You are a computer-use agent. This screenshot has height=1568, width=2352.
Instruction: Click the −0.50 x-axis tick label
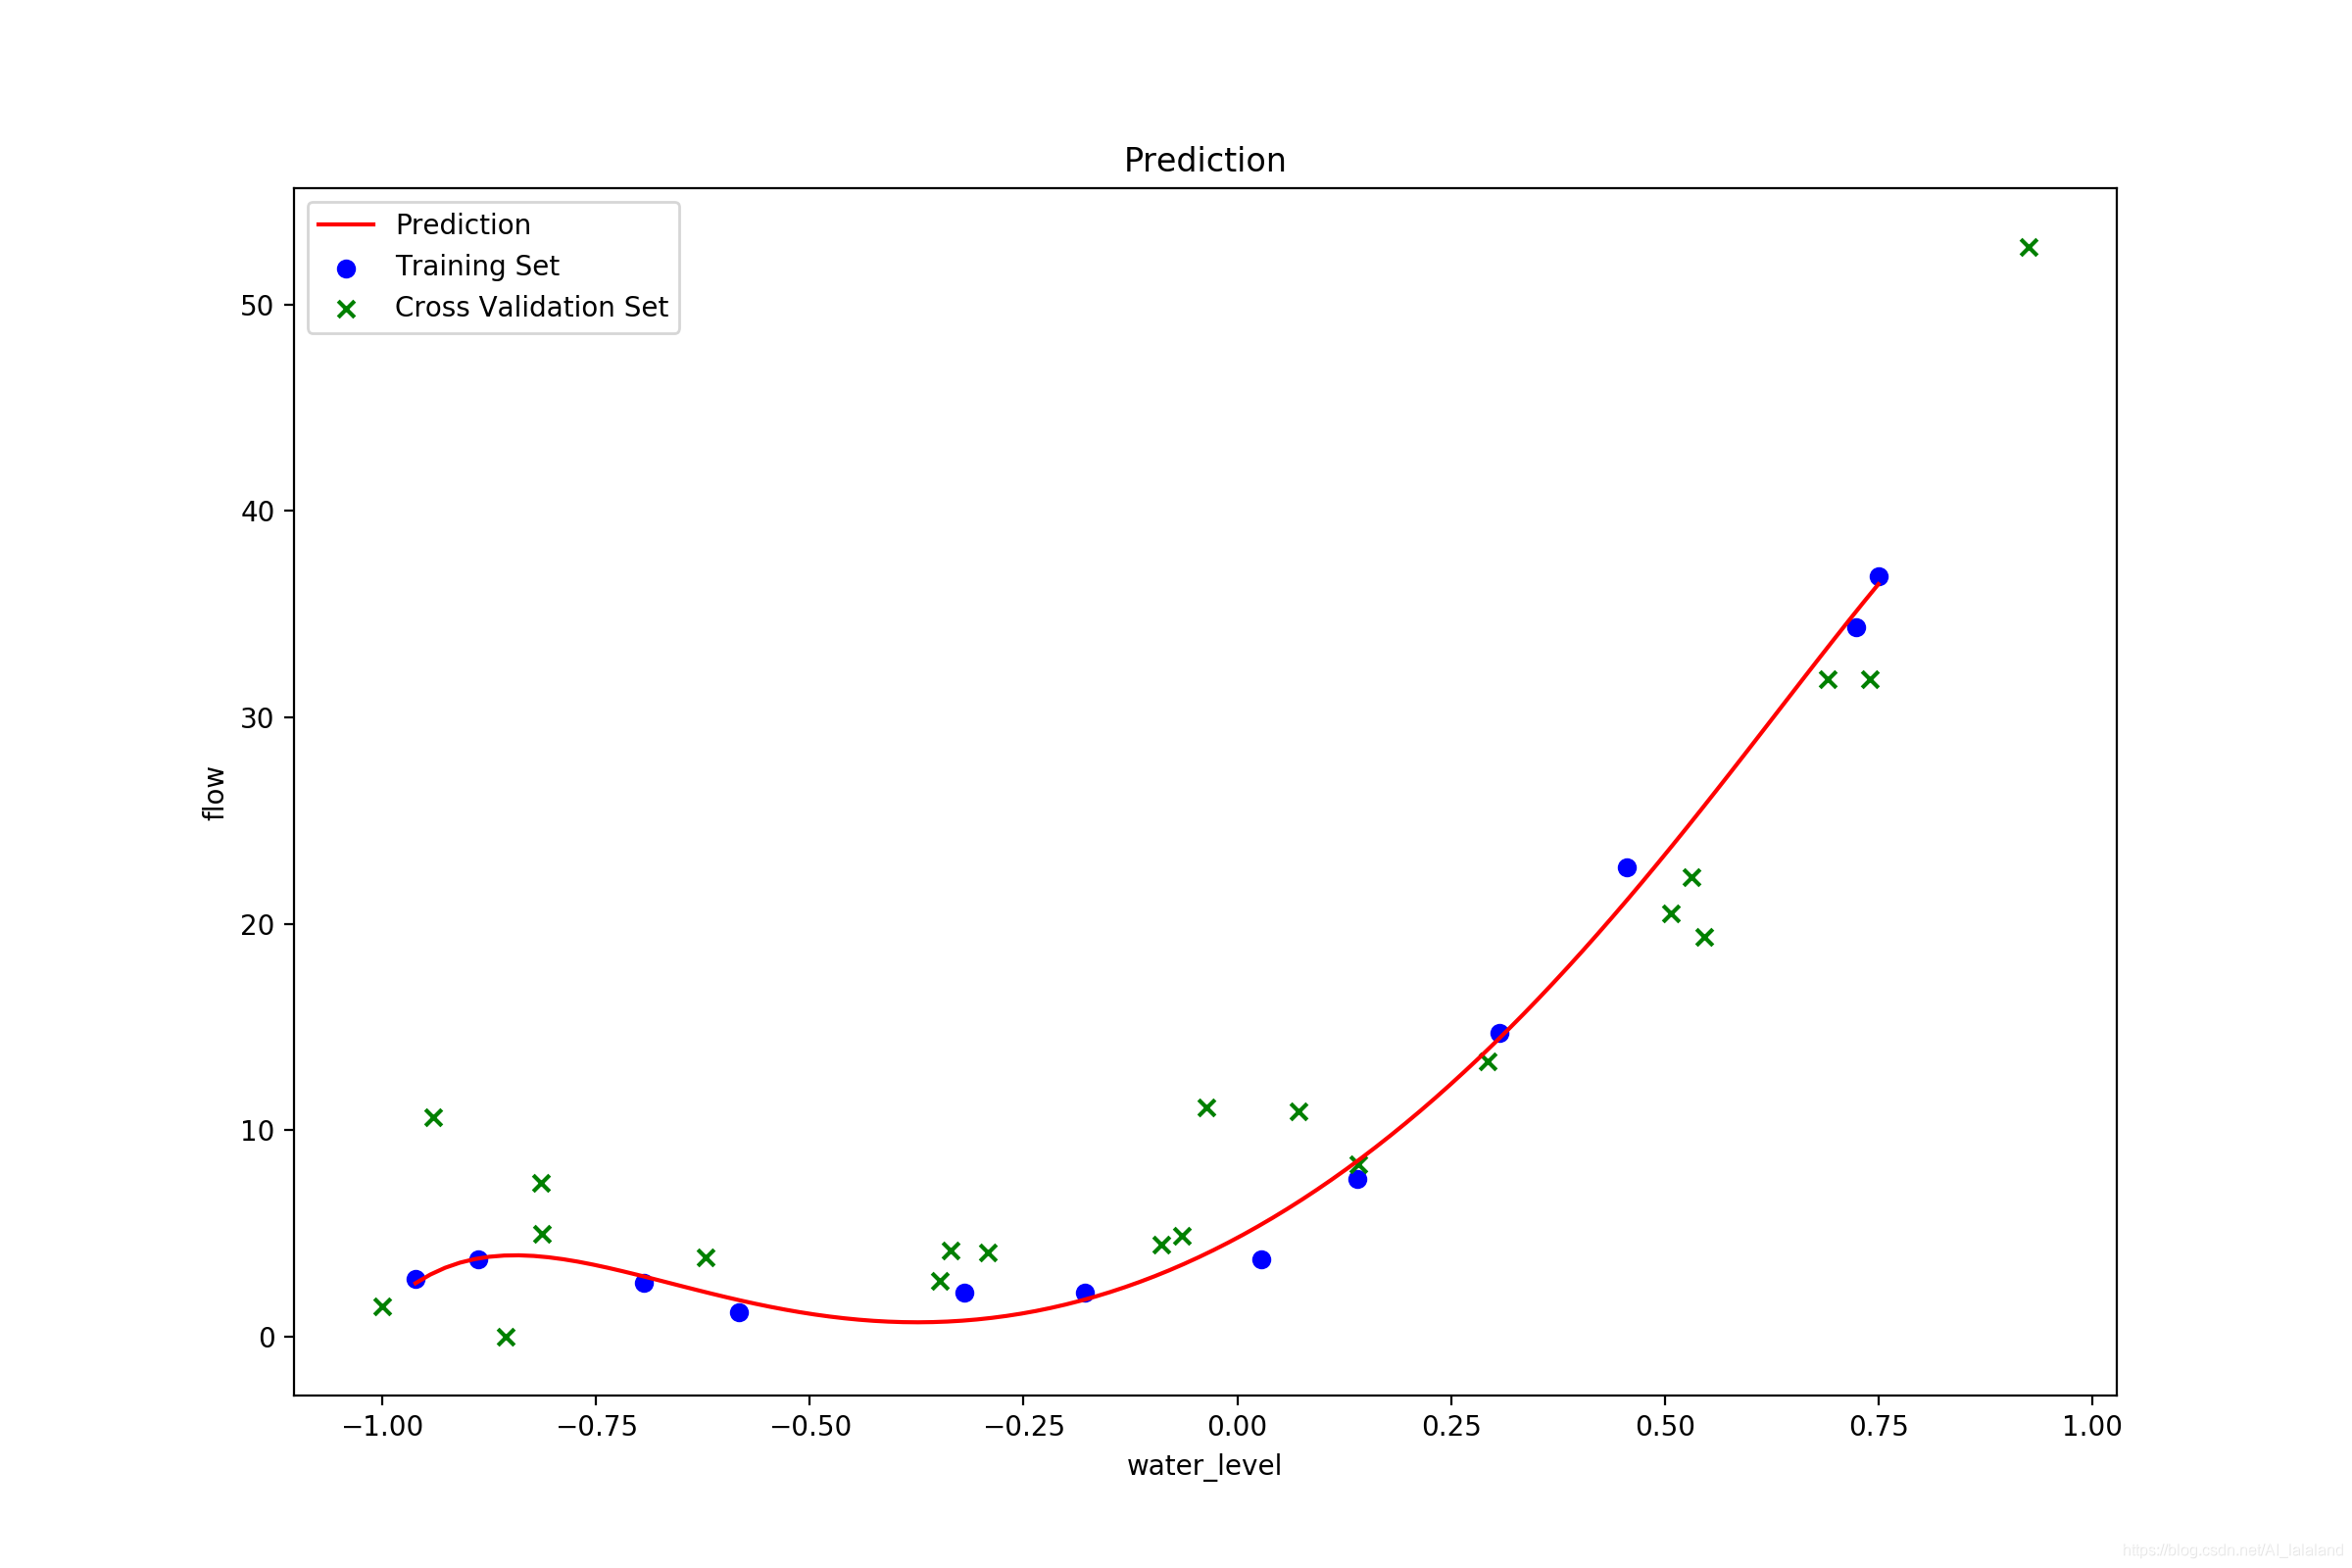[x=810, y=1427]
